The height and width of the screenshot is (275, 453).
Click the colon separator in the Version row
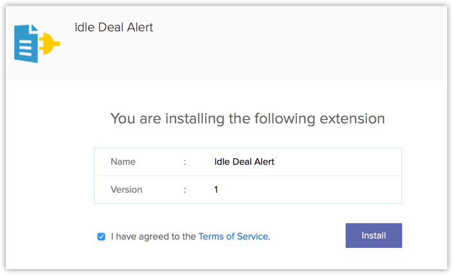pyautogui.click(x=185, y=190)
